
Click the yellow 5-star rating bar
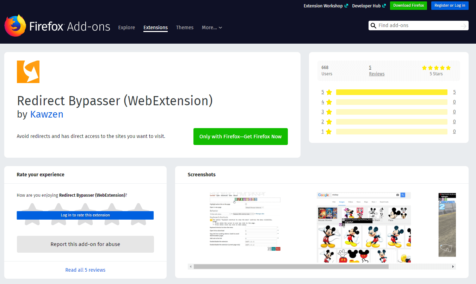click(392, 92)
